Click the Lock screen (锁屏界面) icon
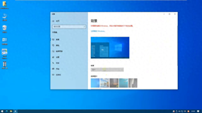The height and width of the screenshot is (113, 202). 53,51
